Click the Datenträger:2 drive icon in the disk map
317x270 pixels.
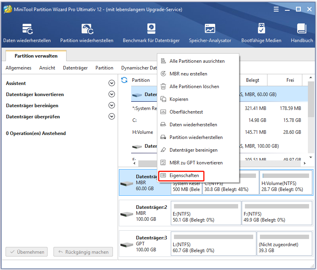[126, 214]
